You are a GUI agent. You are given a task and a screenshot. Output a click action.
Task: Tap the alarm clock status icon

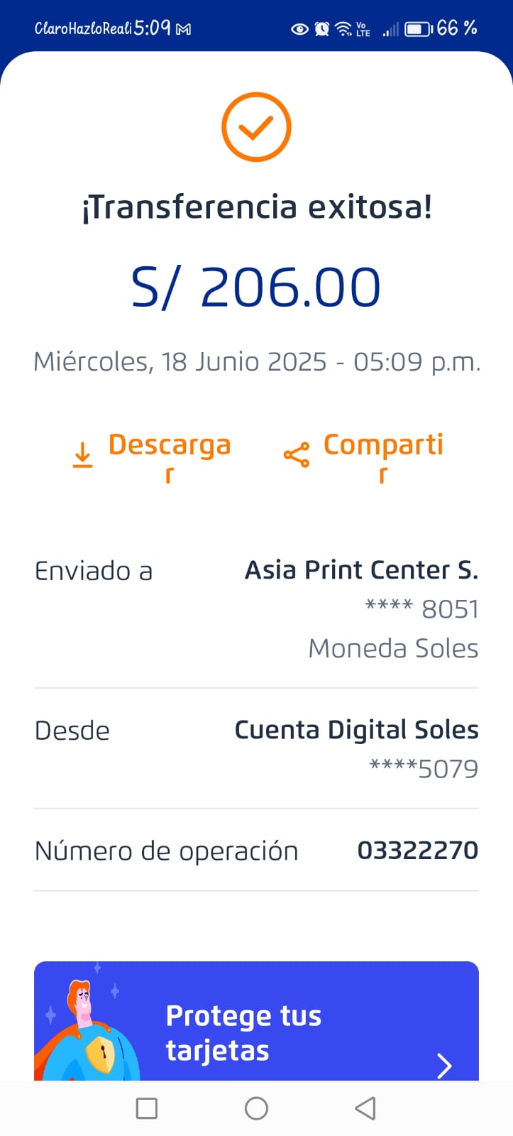pyautogui.click(x=322, y=29)
